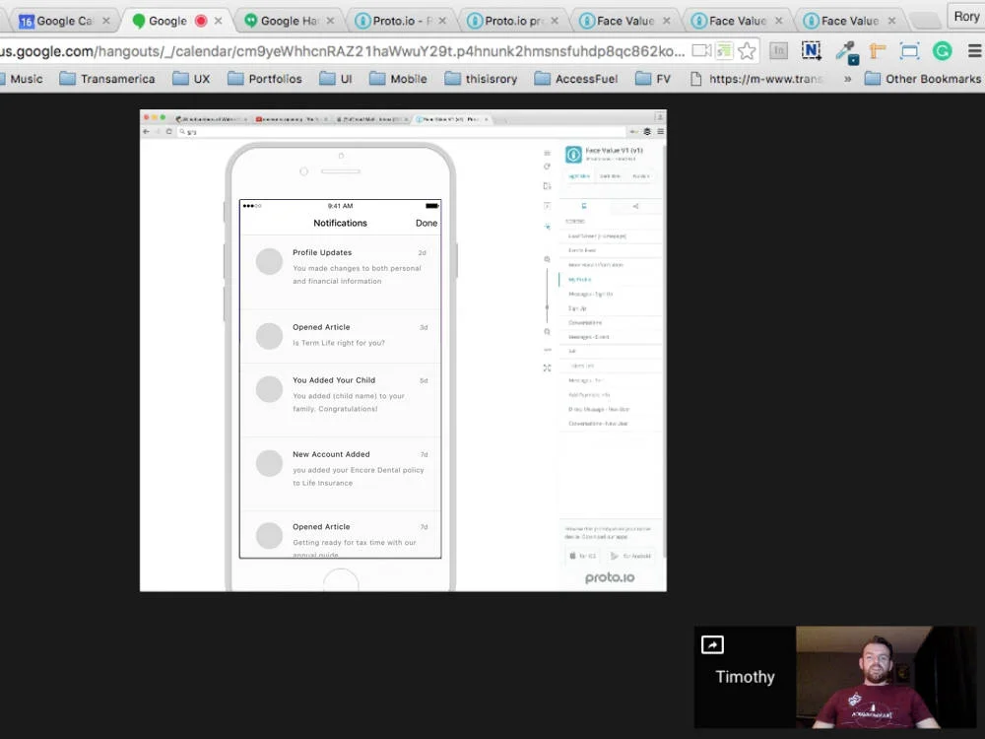
Task: Click the 'for Android' download button
Action: click(x=630, y=555)
